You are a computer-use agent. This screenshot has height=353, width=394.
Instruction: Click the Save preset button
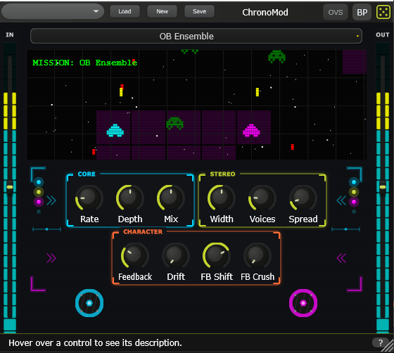[200, 11]
